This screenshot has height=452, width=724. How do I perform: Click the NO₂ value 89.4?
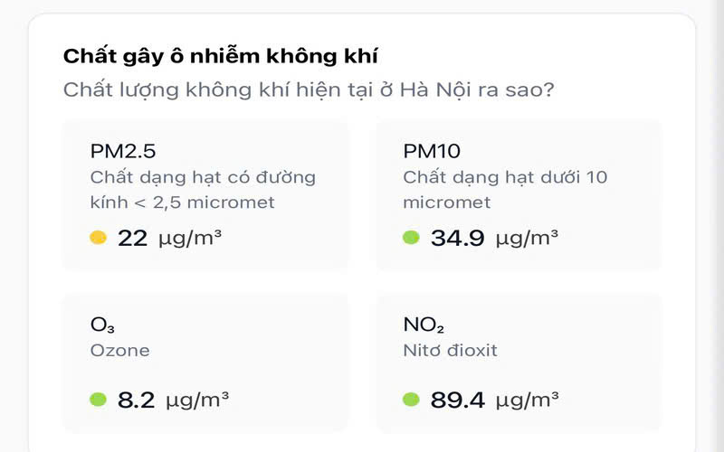(457, 400)
